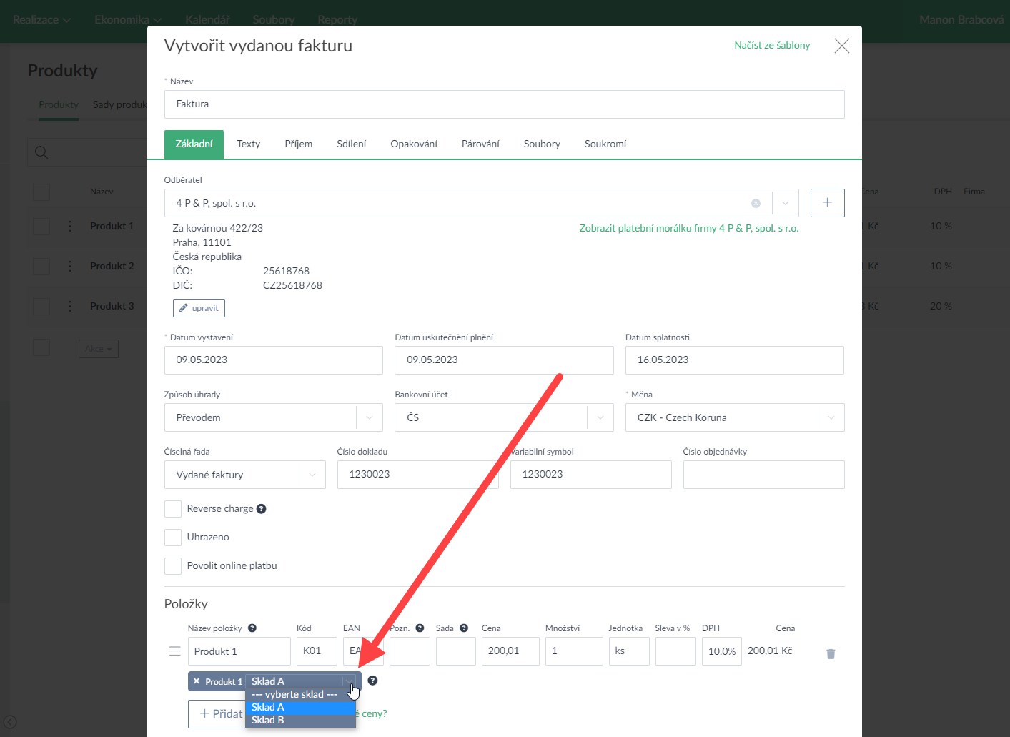This screenshot has height=737, width=1010.
Task: Open the Způsob úhrady dropdown
Action: [273, 417]
